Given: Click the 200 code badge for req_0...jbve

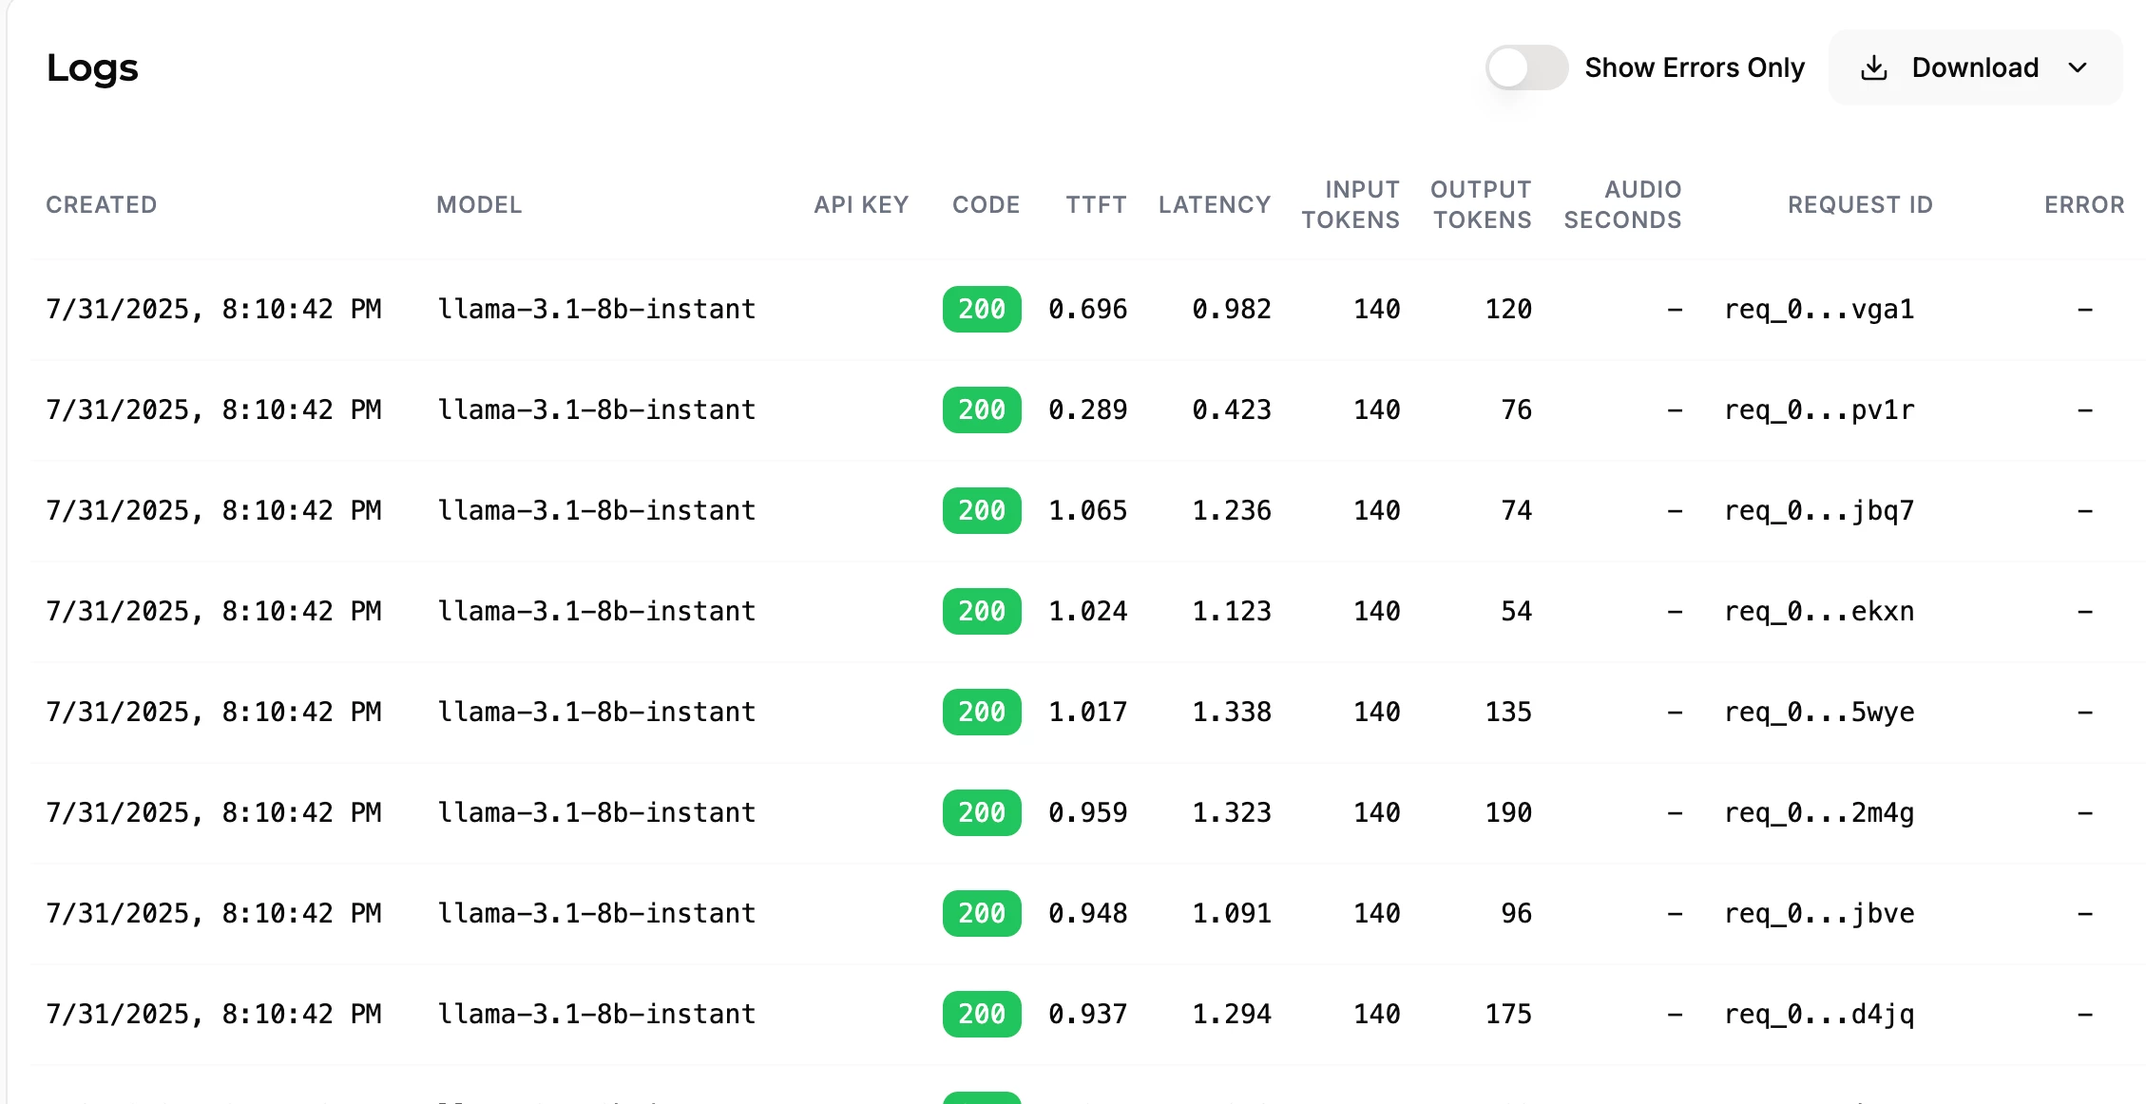Looking at the screenshot, I should point(982,913).
